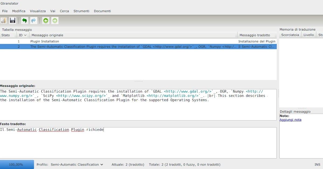Screen dimensions: 323x169
Task: Open a PO file with toolbar icon
Action: click(4, 21)
